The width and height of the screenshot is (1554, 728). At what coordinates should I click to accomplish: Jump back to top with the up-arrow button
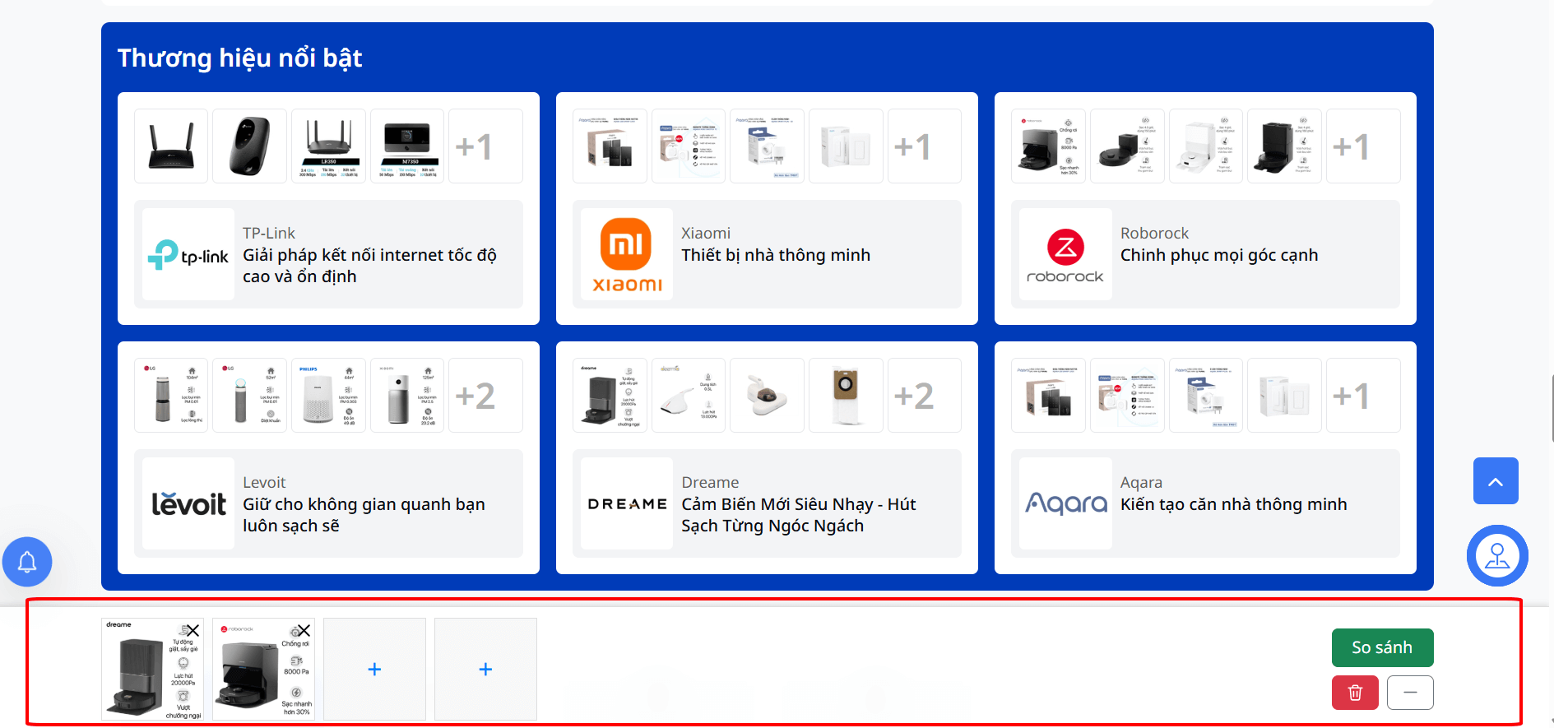(x=1496, y=481)
